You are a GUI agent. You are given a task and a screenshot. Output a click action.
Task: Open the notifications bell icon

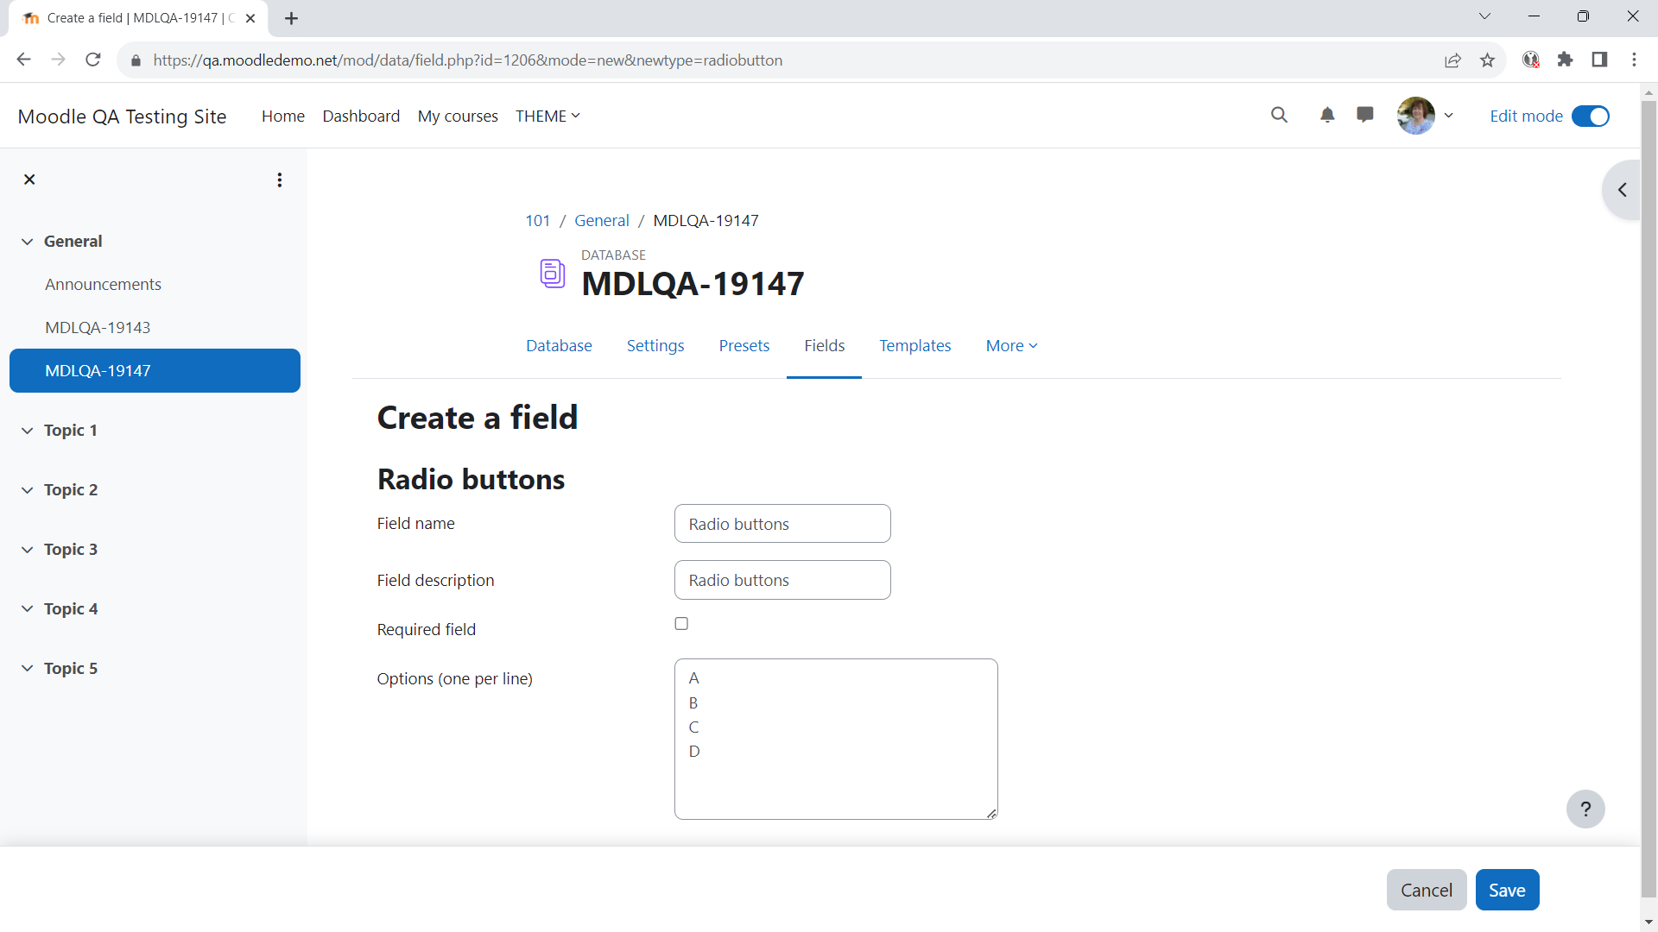(x=1327, y=115)
